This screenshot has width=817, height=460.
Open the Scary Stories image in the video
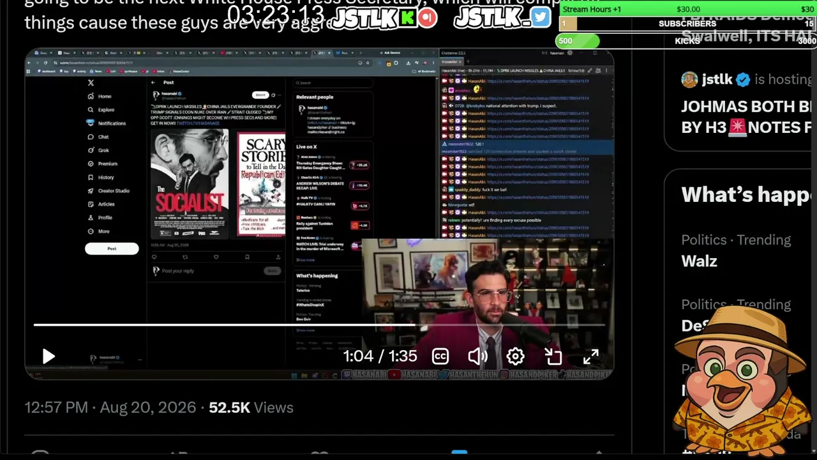coord(261,185)
